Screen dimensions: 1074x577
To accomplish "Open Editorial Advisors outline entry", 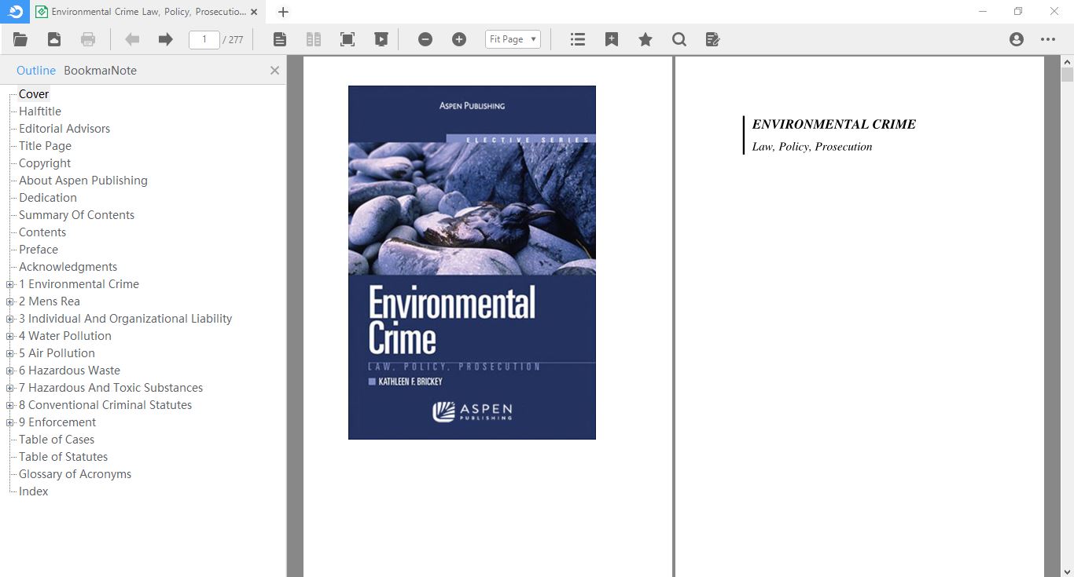I will [x=64, y=129].
